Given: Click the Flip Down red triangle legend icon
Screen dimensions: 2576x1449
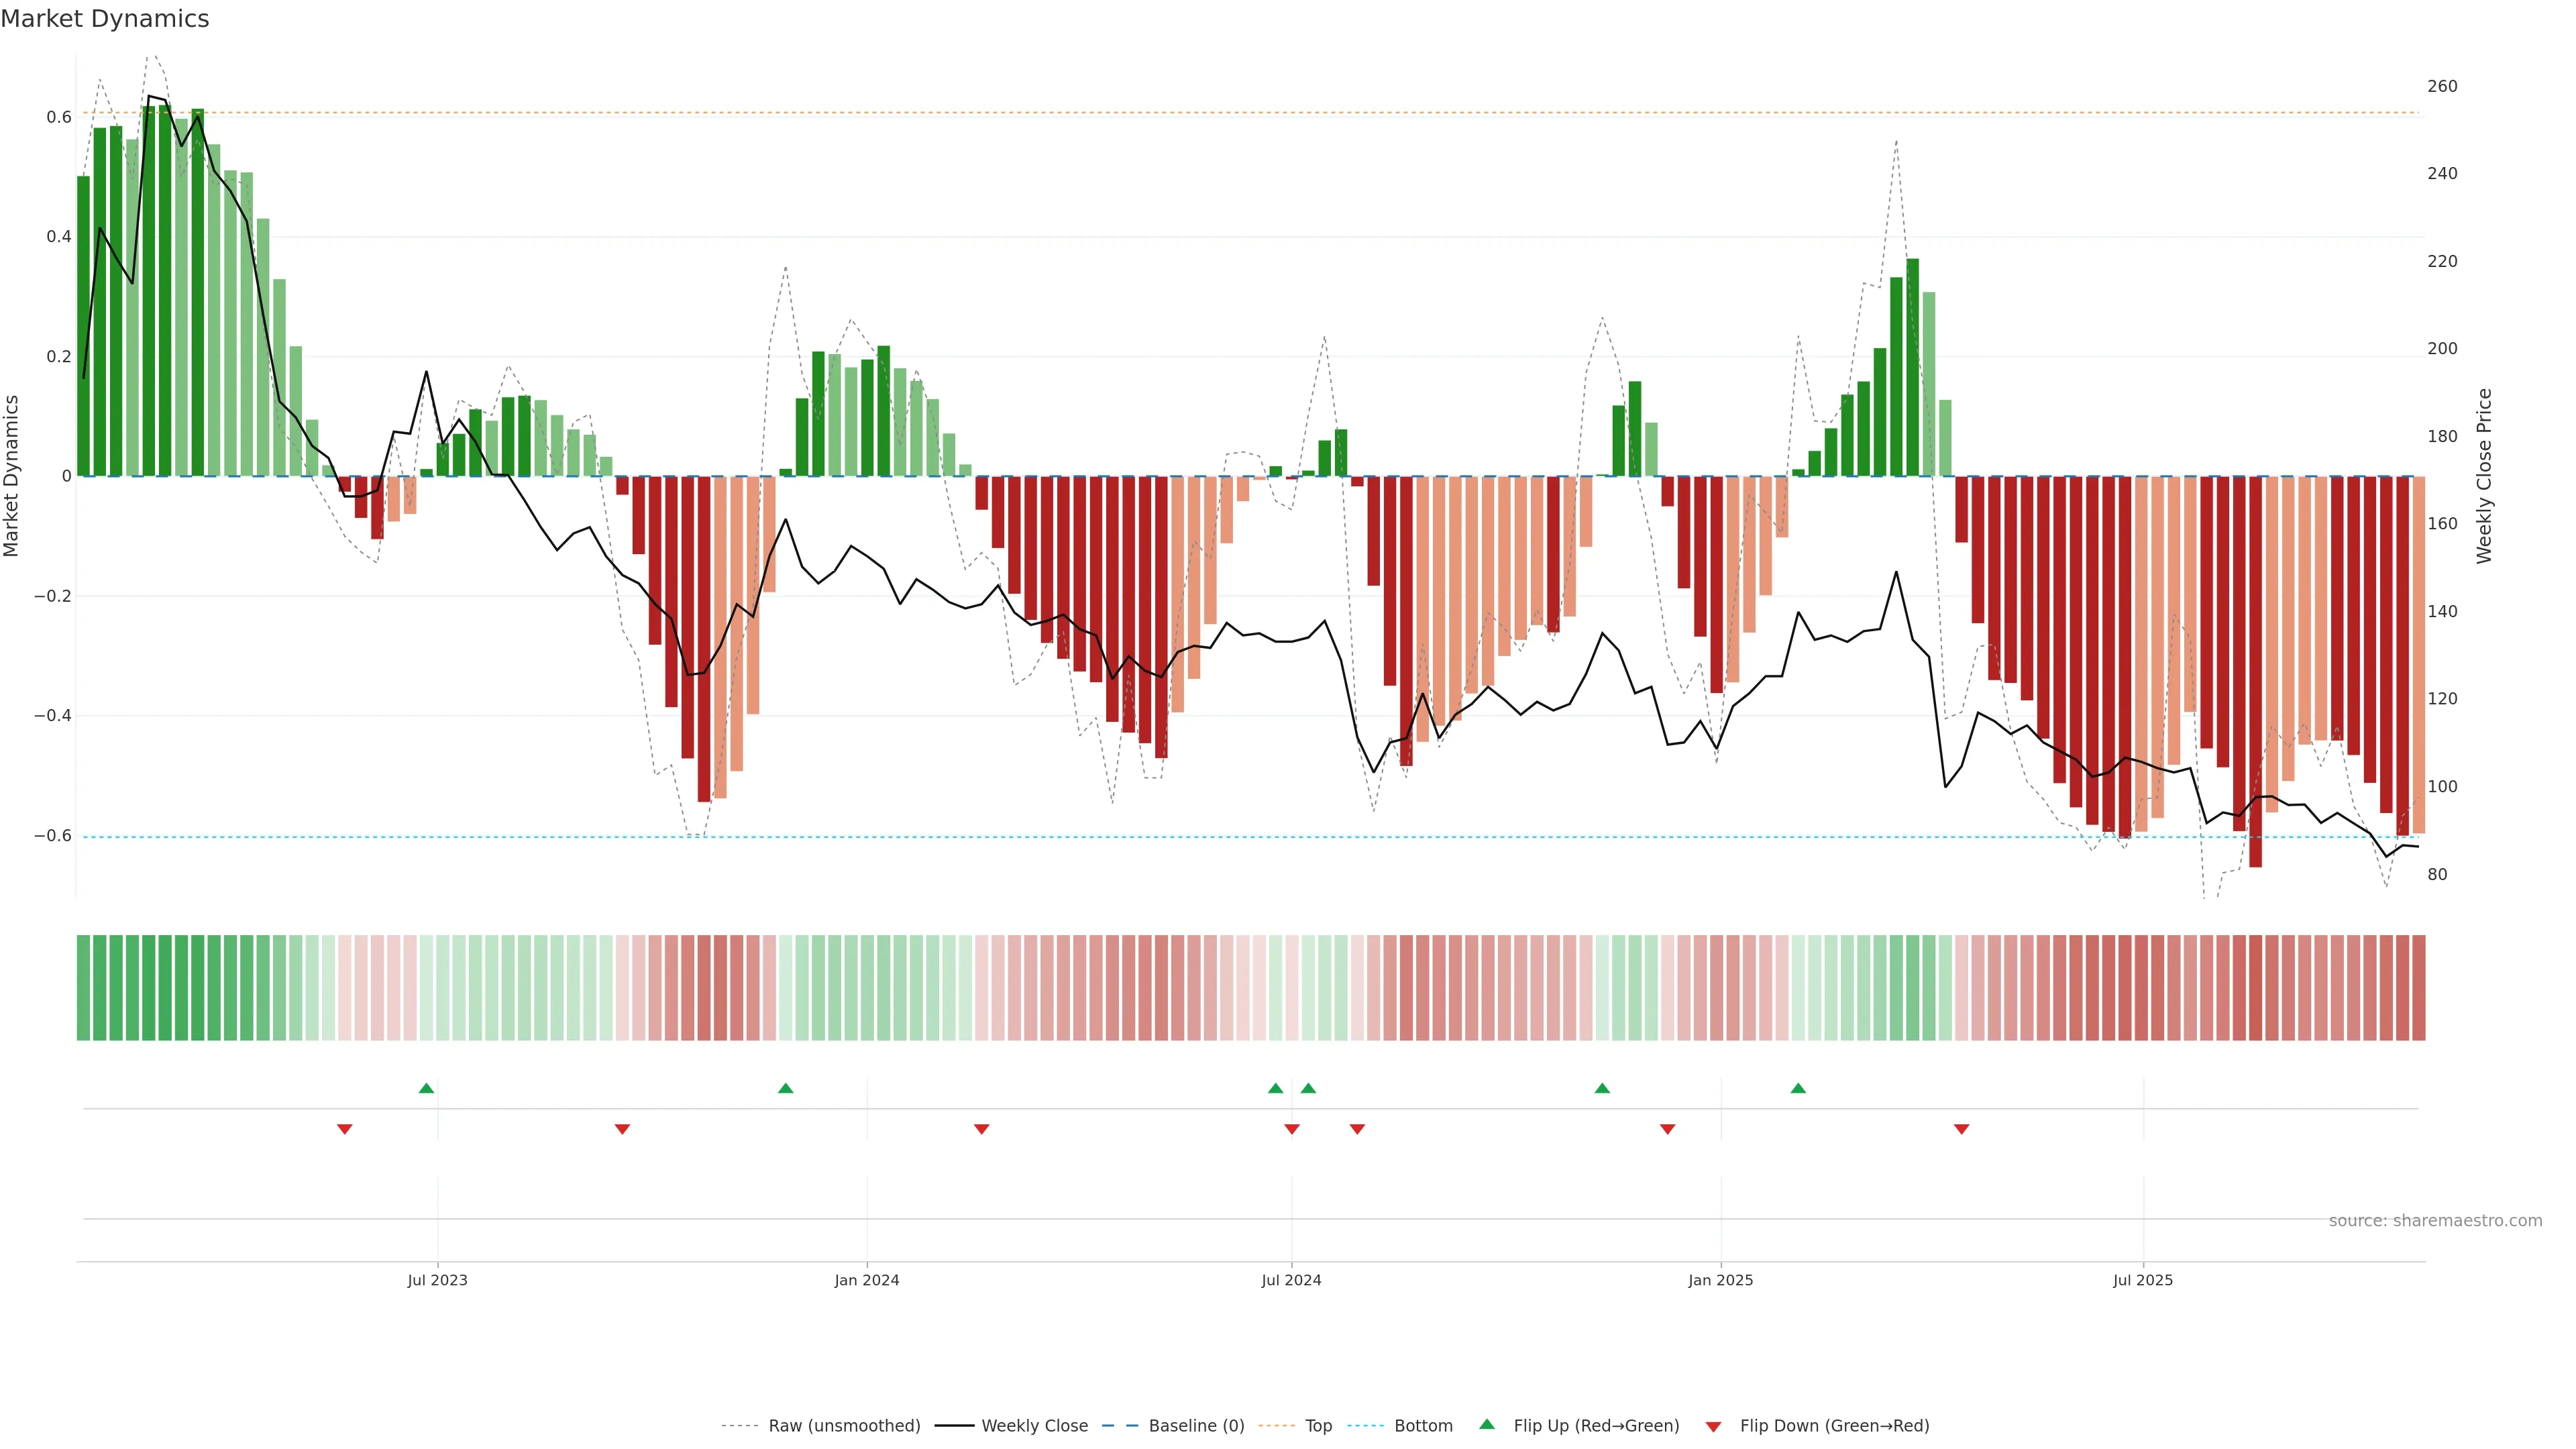Looking at the screenshot, I should (x=1713, y=1426).
